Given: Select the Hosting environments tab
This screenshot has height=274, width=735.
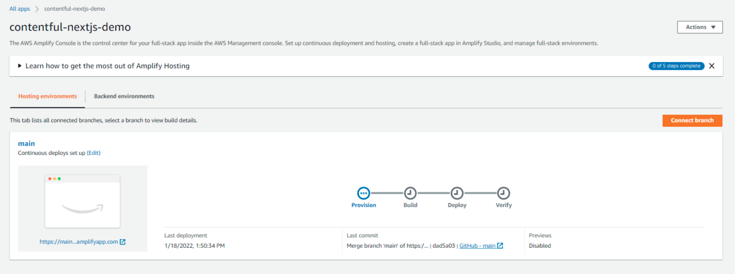Looking at the screenshot, I should coord(48,96).
